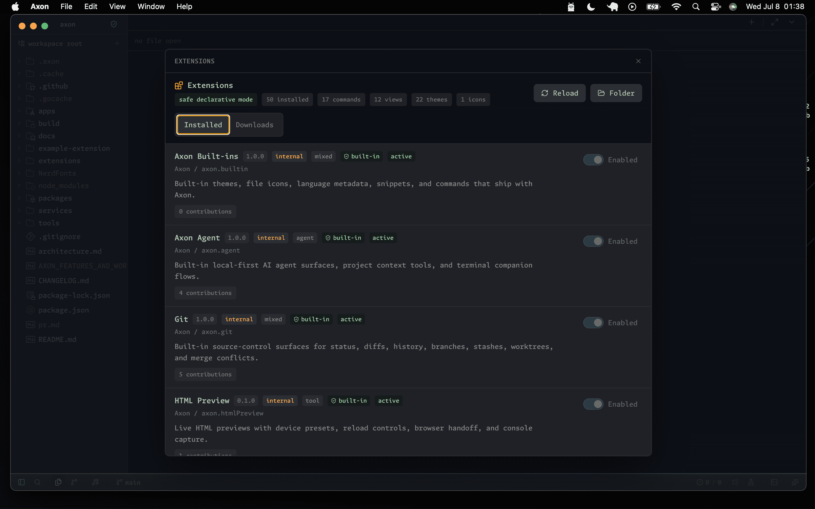Click the 50 installed badge
The height and width of the screenshot is (509, 815).
(287, 100)
